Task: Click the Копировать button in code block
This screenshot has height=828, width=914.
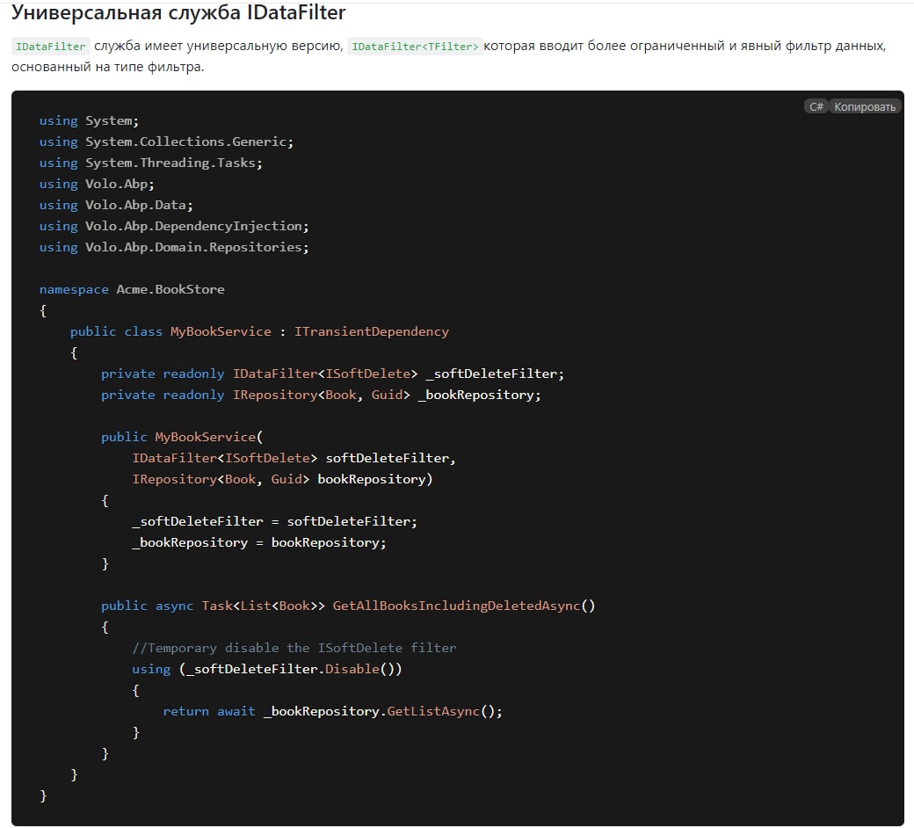Action: click(x=865, y=106)
